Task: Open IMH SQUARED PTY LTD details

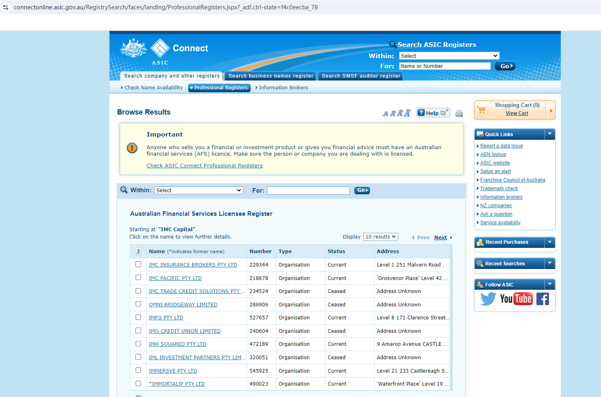Action: 178,344
